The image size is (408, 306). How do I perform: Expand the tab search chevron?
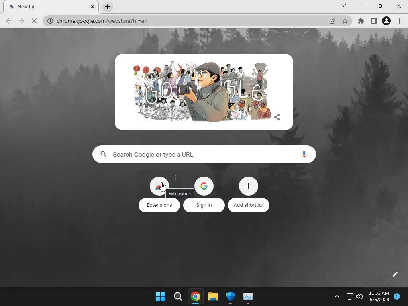[x=344, y=6]
